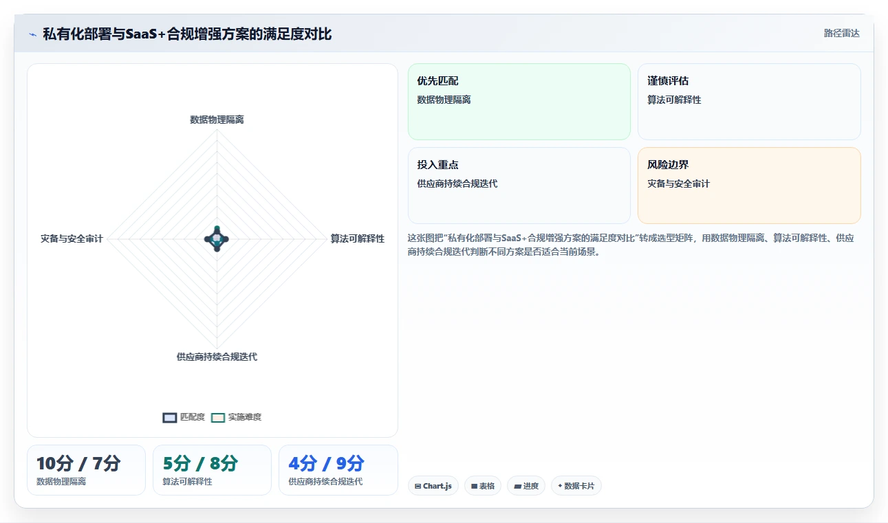This screenshot has width=888, height=523.
Task: Click 算法可解释性 text in 谨慎评估 card
Action: 674,100
